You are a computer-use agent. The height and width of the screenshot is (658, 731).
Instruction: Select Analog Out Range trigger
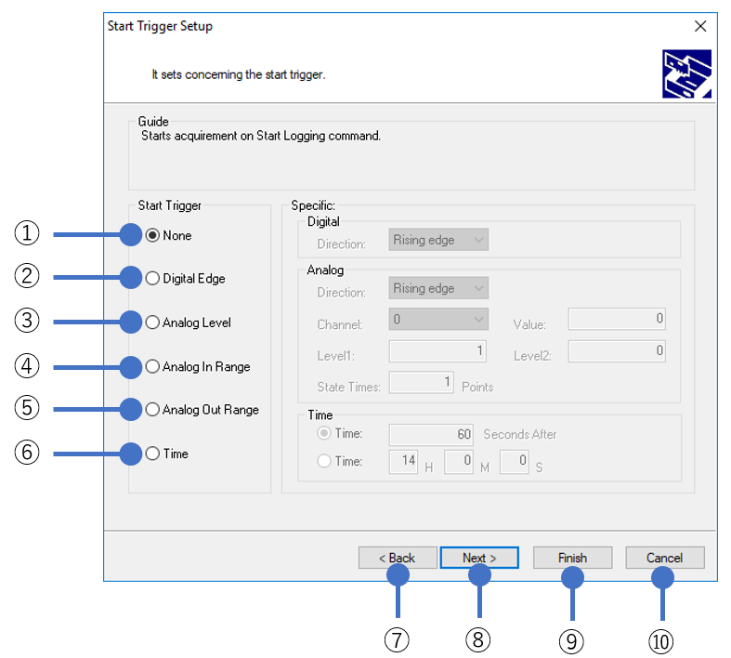(152, 410)
